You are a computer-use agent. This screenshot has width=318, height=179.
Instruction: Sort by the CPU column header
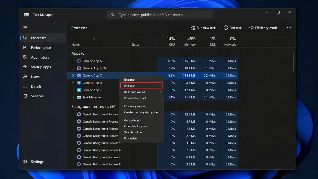tap(167, 41)
